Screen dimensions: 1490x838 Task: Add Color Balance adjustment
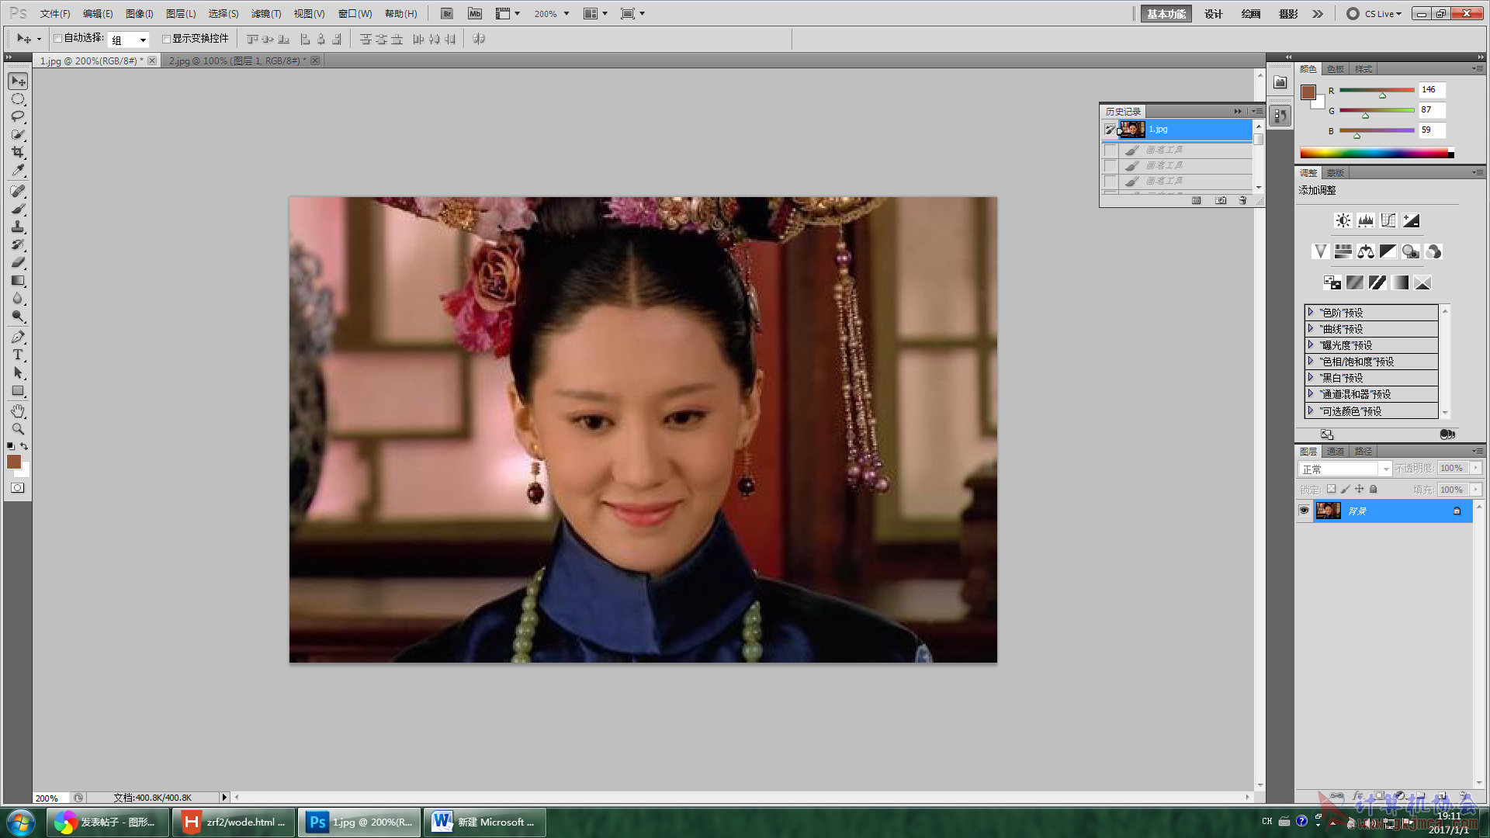pos(1366,251)
